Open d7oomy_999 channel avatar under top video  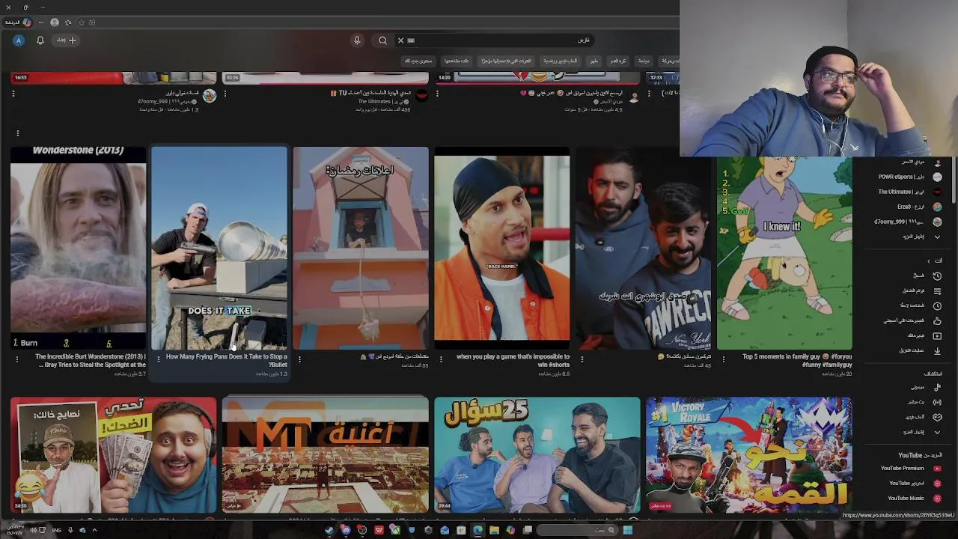coord(210,95)
